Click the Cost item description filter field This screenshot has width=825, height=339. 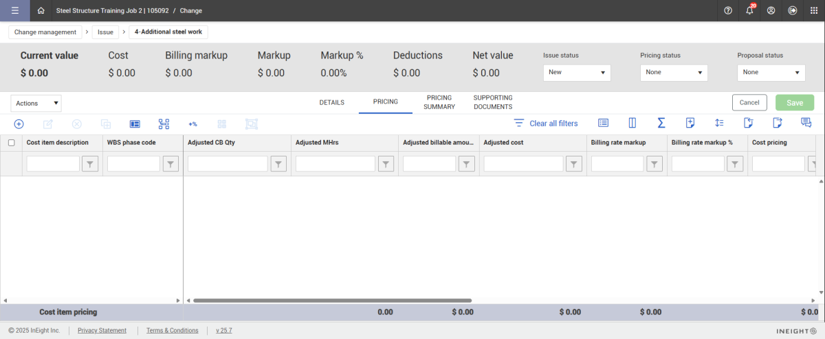click(53, 164)
